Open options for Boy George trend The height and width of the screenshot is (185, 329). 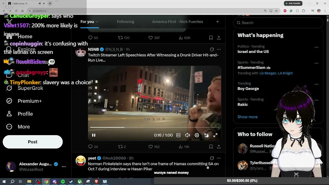[316, 84]
